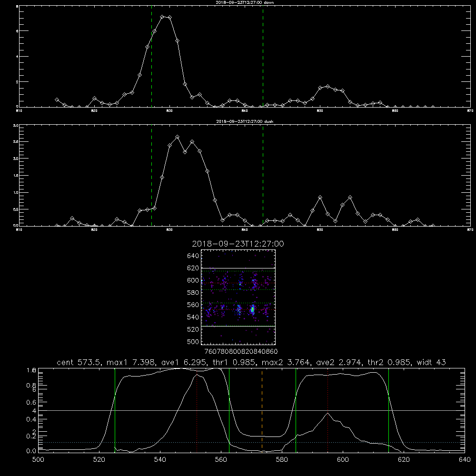The width and height of the screenshot is (476, 476).
Task: Click the bottom plot x-axis label 520
Action: 99,460
